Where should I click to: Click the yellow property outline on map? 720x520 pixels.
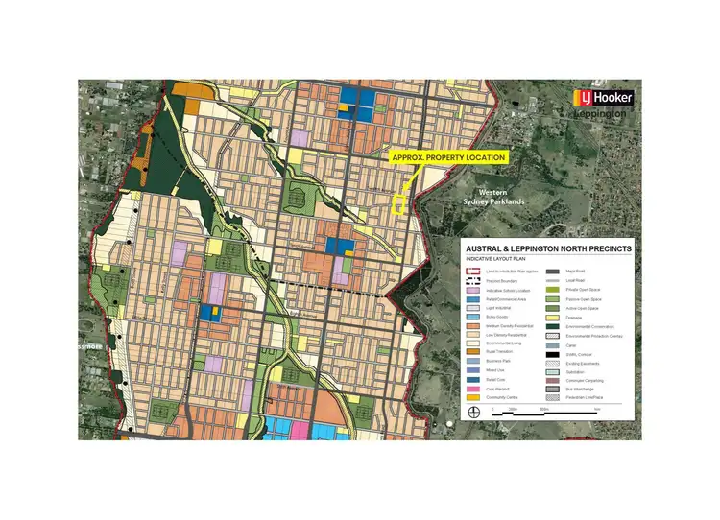[x=401, y=203]
